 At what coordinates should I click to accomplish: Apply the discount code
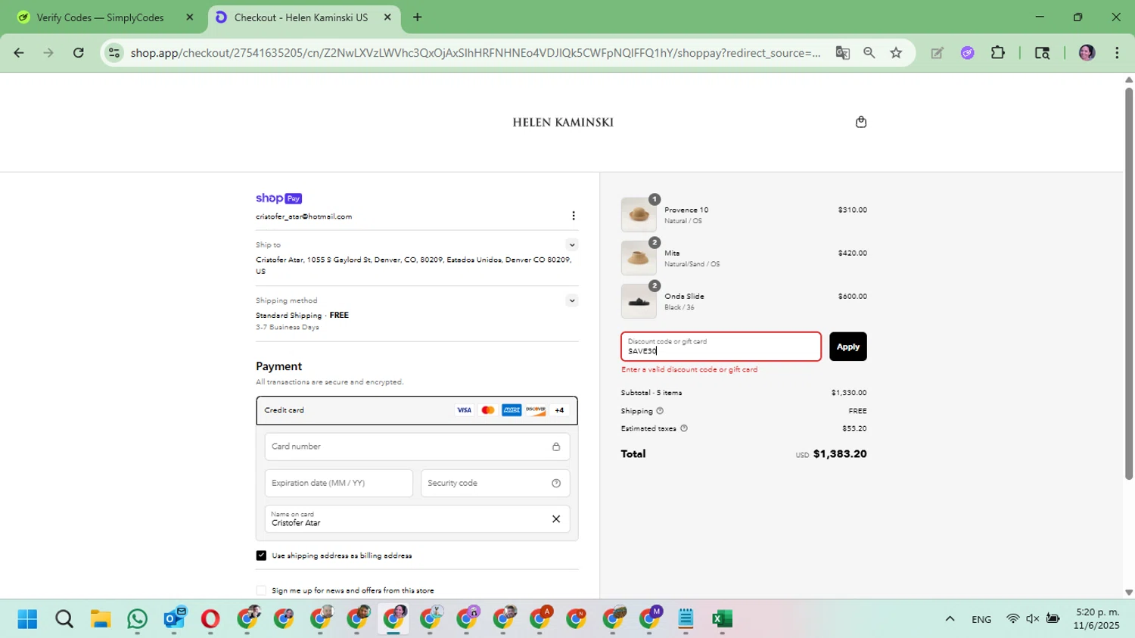848,347
